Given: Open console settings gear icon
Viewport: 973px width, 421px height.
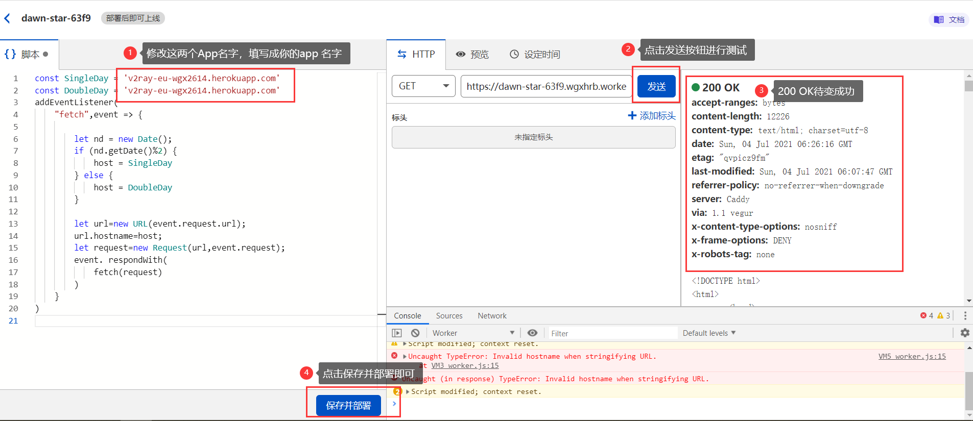Looking at the screenshot, I should tap(965, 333).
